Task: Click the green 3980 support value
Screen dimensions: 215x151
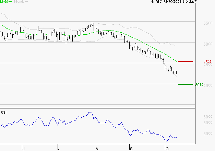Action: [199, 85]
